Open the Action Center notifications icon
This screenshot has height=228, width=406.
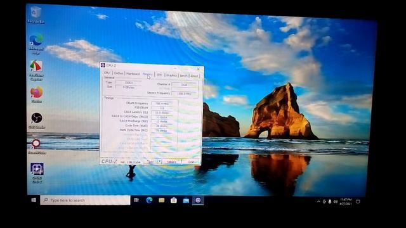click(358, 201)
